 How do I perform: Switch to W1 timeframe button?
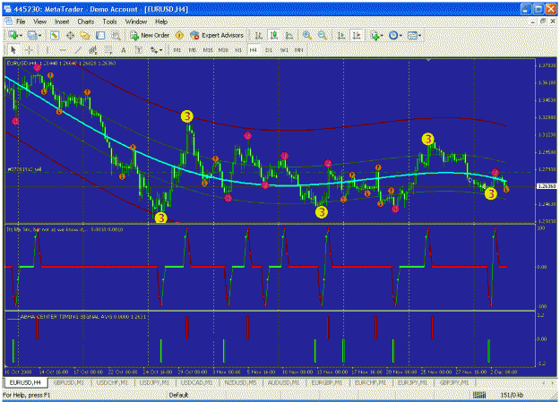[x=284, y=50]
